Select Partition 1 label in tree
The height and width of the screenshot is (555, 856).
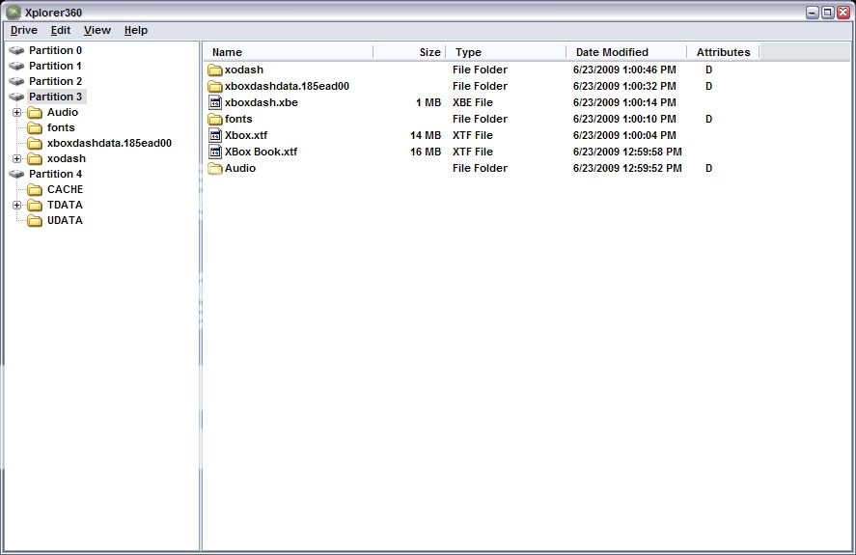[55, 66]
